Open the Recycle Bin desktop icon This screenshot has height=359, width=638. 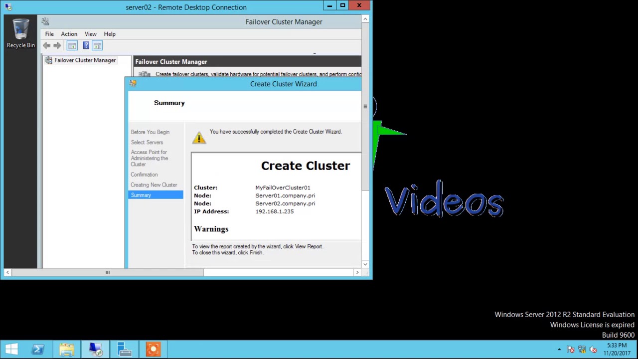coord(20,33)
